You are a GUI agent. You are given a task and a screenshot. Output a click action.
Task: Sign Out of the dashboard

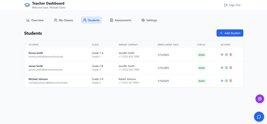tap(233, 5)
